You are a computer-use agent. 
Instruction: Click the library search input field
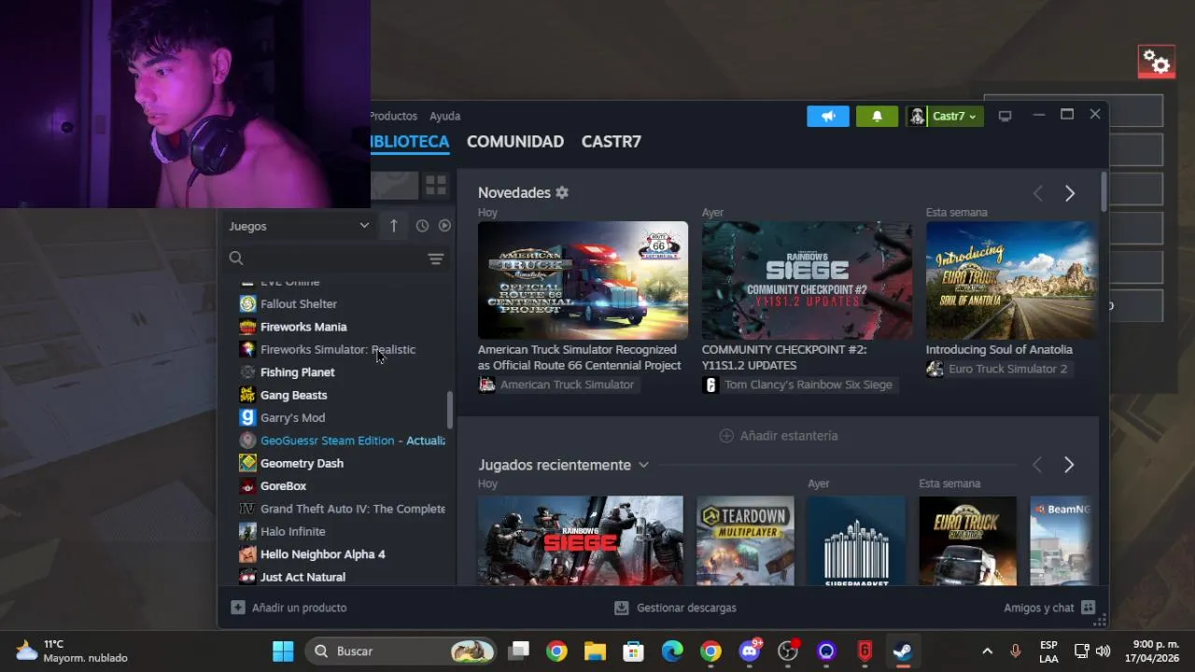[335, 259]
